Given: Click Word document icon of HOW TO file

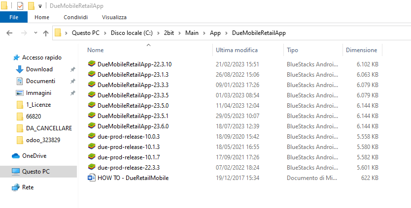Looking at the screenshot, I should coord(92,178).
